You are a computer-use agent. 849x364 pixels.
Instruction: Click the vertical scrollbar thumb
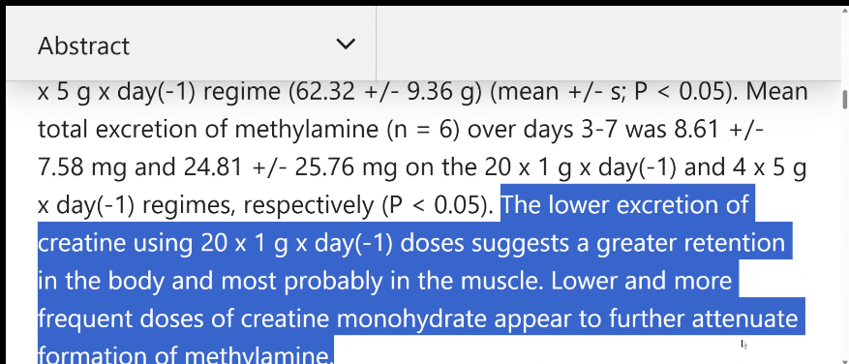tap(844, 100)
